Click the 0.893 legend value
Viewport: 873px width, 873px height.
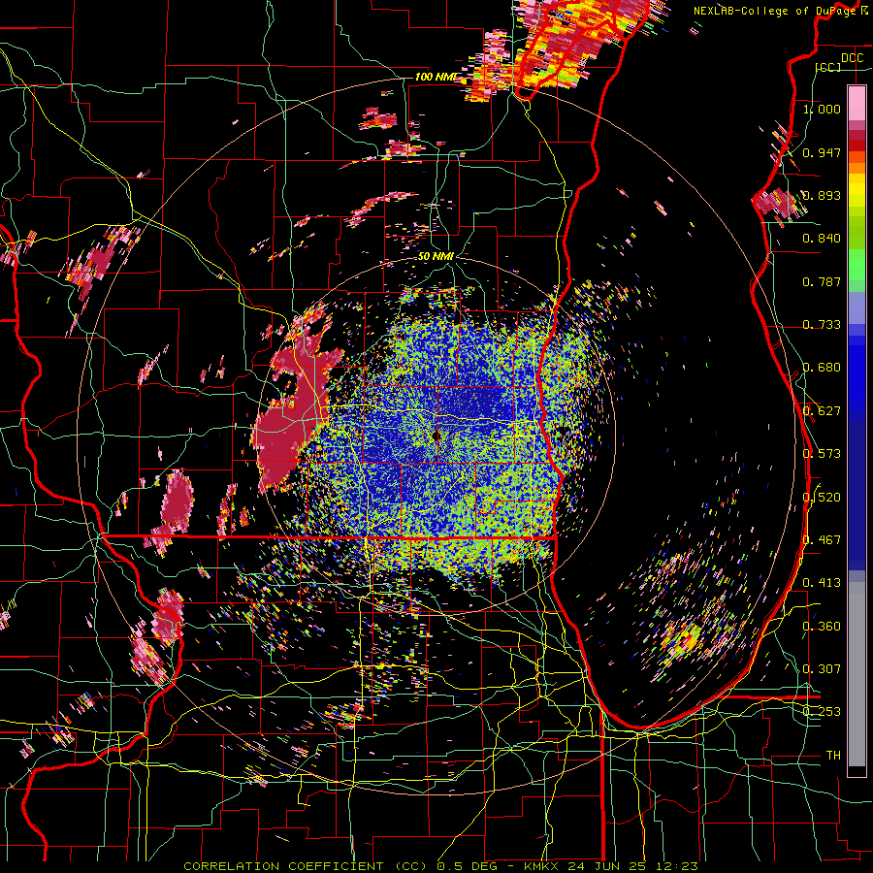click(822, 195)
